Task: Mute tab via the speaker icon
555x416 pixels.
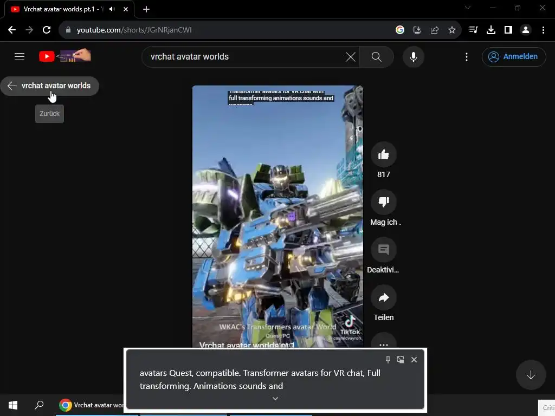Action: coord(112,9)
